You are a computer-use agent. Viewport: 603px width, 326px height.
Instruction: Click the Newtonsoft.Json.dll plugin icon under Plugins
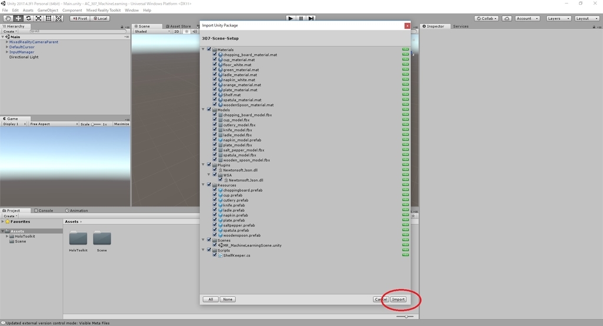221,170
